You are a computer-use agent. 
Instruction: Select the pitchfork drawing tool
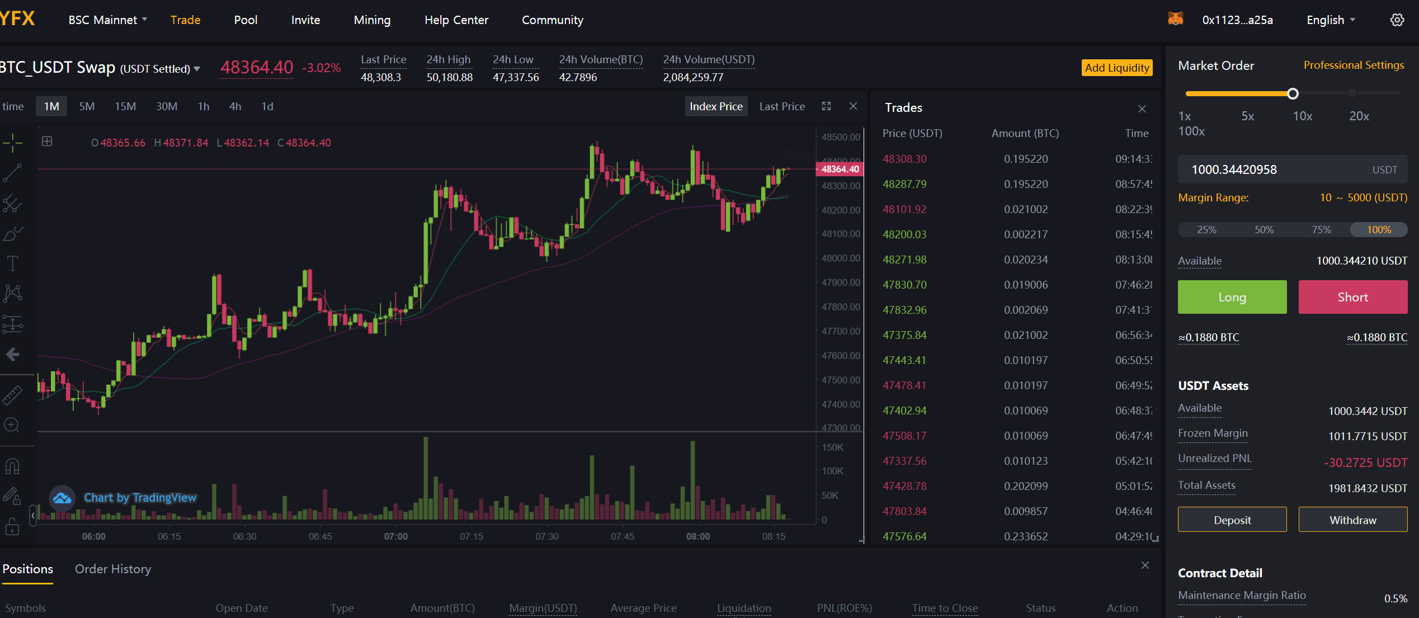[x=12, y=204]
